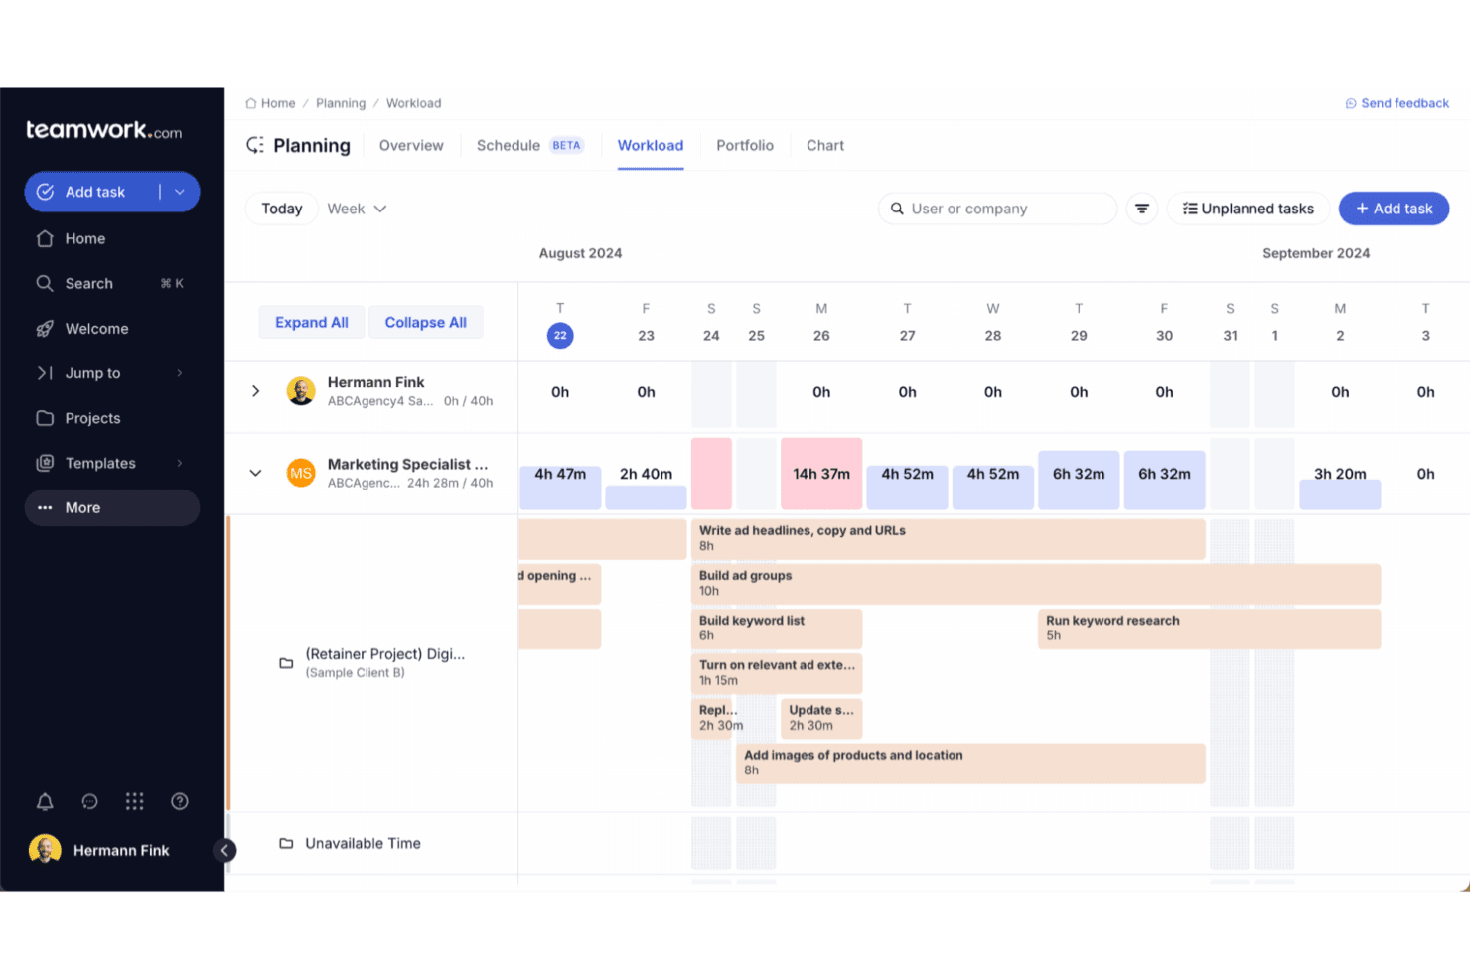The height and width of the screenshot is (980, 1470).
Task: Click Collapse All
Action: point(426,322)
